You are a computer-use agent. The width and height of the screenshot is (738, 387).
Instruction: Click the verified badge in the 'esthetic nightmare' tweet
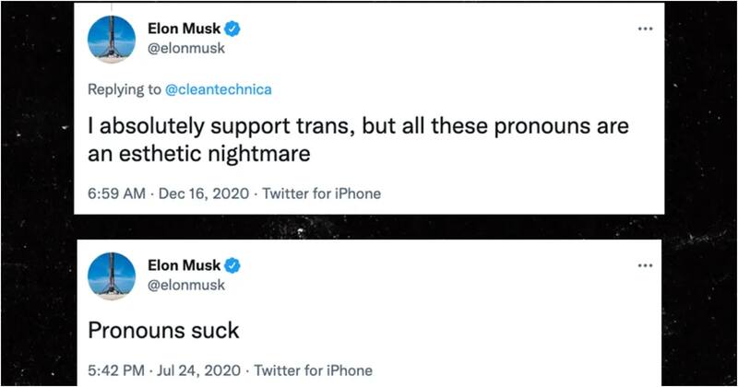coord(232,29)
